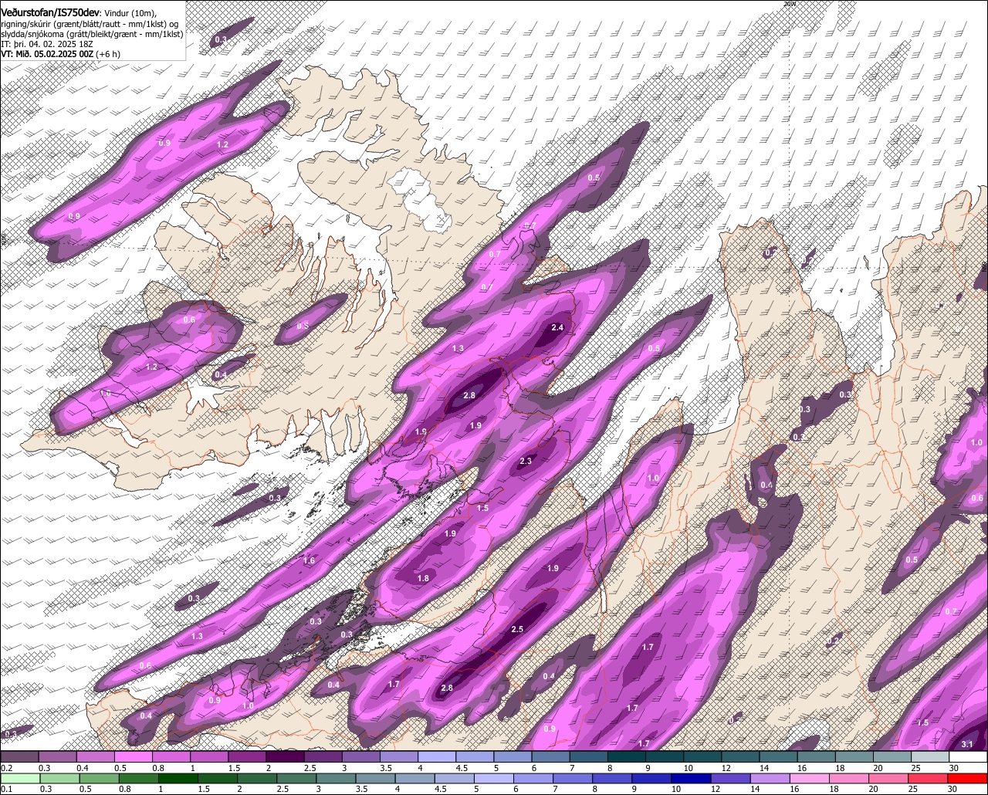Click the 2.3 precipitation value on the map
Viewport: 988px width, 795px height.
pyautogui.click(x=526, y=462)
